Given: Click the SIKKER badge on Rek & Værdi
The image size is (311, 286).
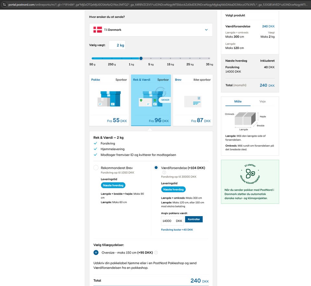Looking at the screenshot, I should (x=165, y=100).
